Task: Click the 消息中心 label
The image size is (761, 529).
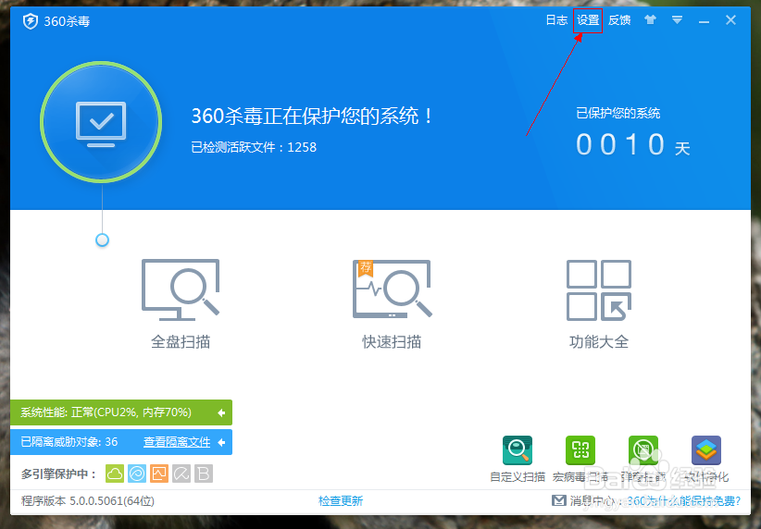Action: coord(593,501)
